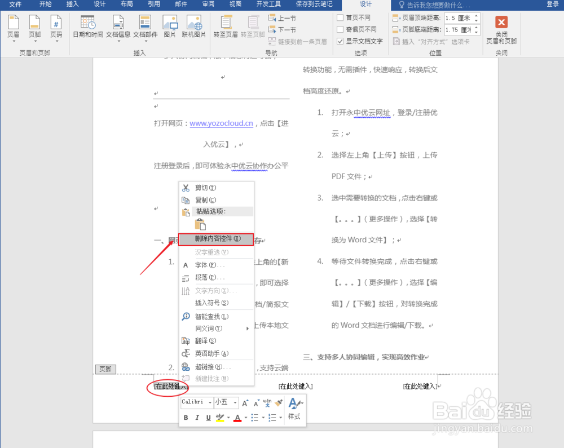Jump to 下一节 next section
Screen dimensions: 564x448
click(283, 29)
